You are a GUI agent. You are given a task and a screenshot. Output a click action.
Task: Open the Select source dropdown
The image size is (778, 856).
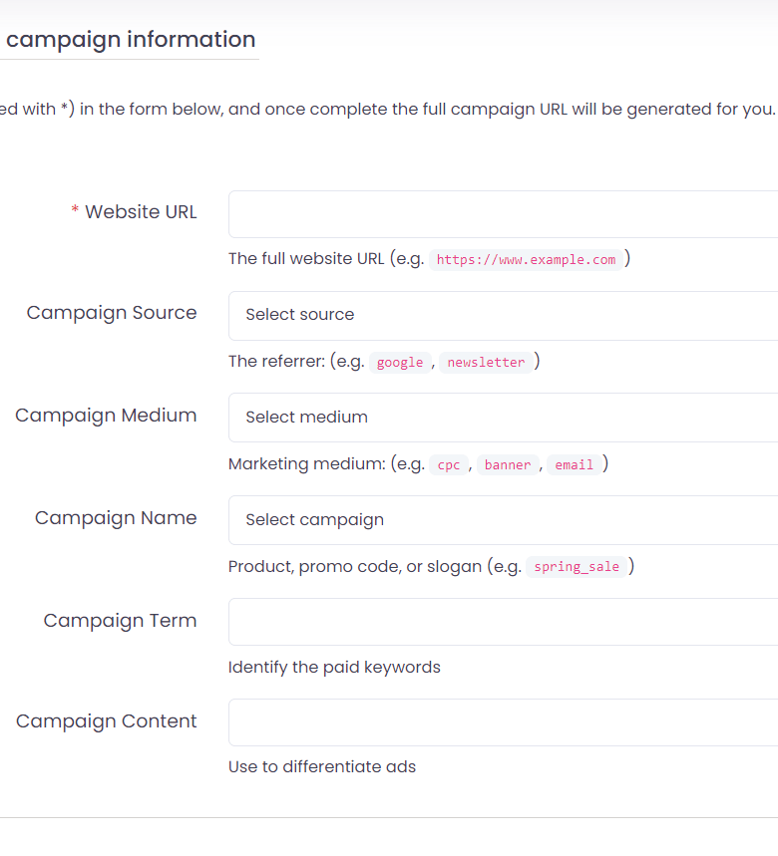[503, 315]
